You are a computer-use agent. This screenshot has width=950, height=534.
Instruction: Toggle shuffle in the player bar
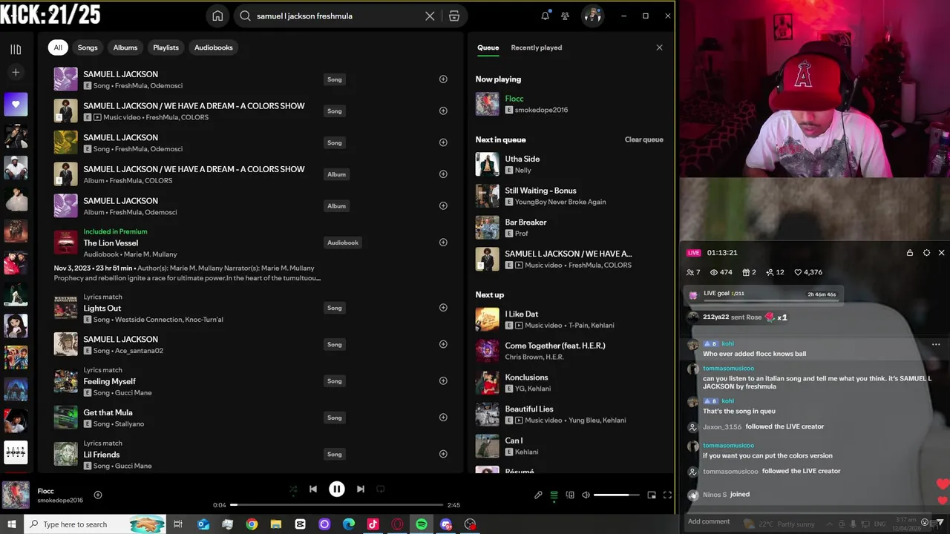tap(293, 489)
